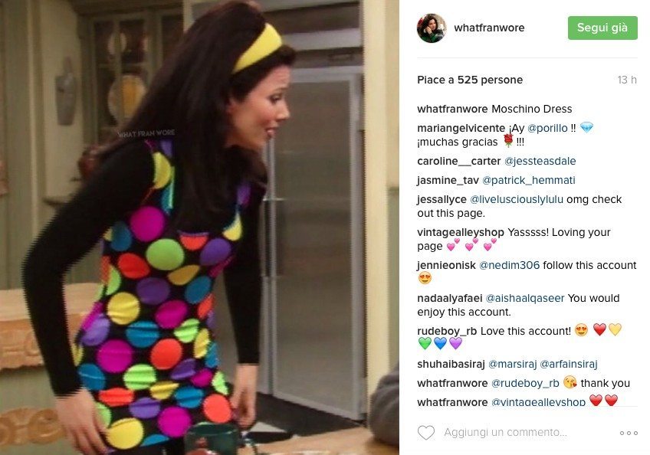Open the @jessteasdale mention
This screenshot has height=455, width=650.
click(540, 161)
